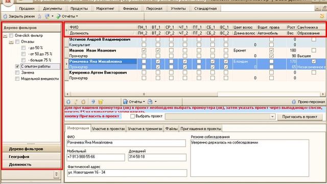Viewport: 327px width, 184px height.
Task: Open the Продажи menu
Action: click(x=27, y=9)
